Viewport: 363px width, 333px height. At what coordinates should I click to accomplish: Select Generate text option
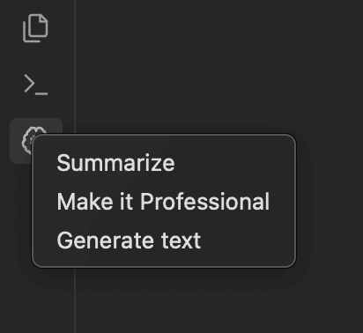129,240
